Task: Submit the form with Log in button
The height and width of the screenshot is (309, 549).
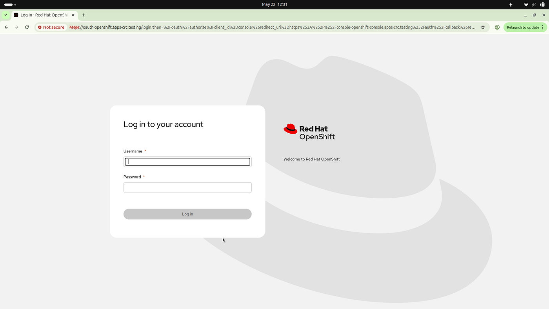Action: [187, 214]
